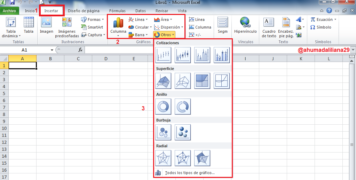Switch to the Insertar tab
The width and height of the screenshot is (356, 180).
(51, 11)
